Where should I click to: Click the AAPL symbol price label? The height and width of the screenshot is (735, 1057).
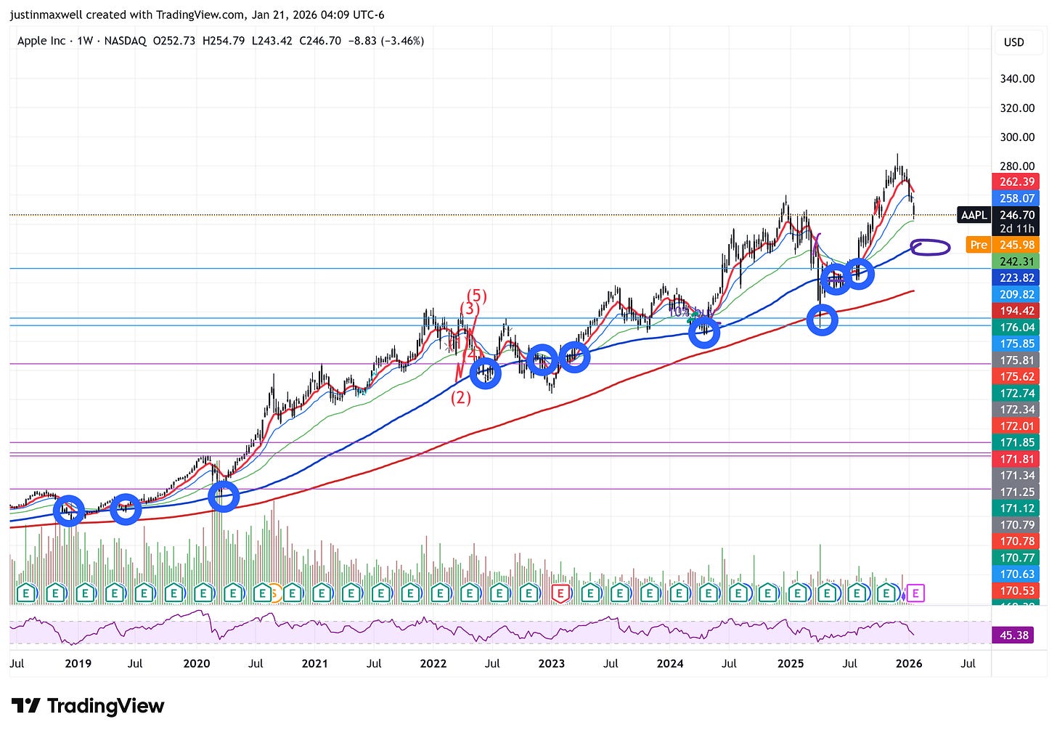974,215
